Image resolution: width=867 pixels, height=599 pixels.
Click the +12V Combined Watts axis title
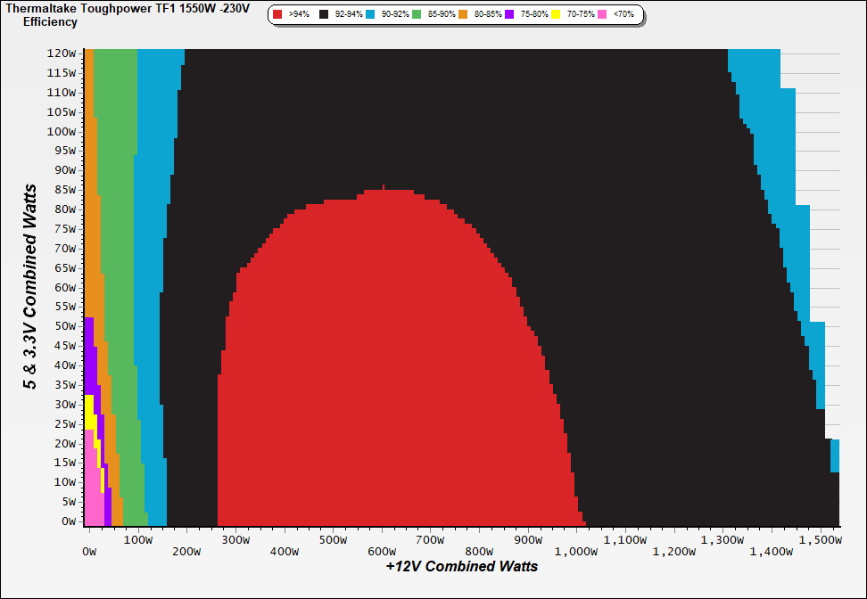461,566
